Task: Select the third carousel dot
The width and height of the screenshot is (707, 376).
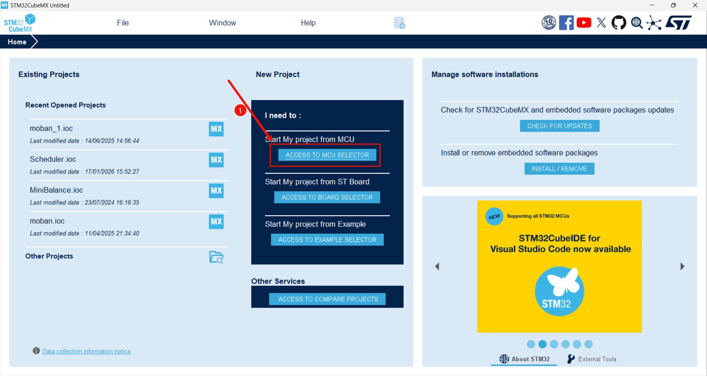Action: point(554,344)
